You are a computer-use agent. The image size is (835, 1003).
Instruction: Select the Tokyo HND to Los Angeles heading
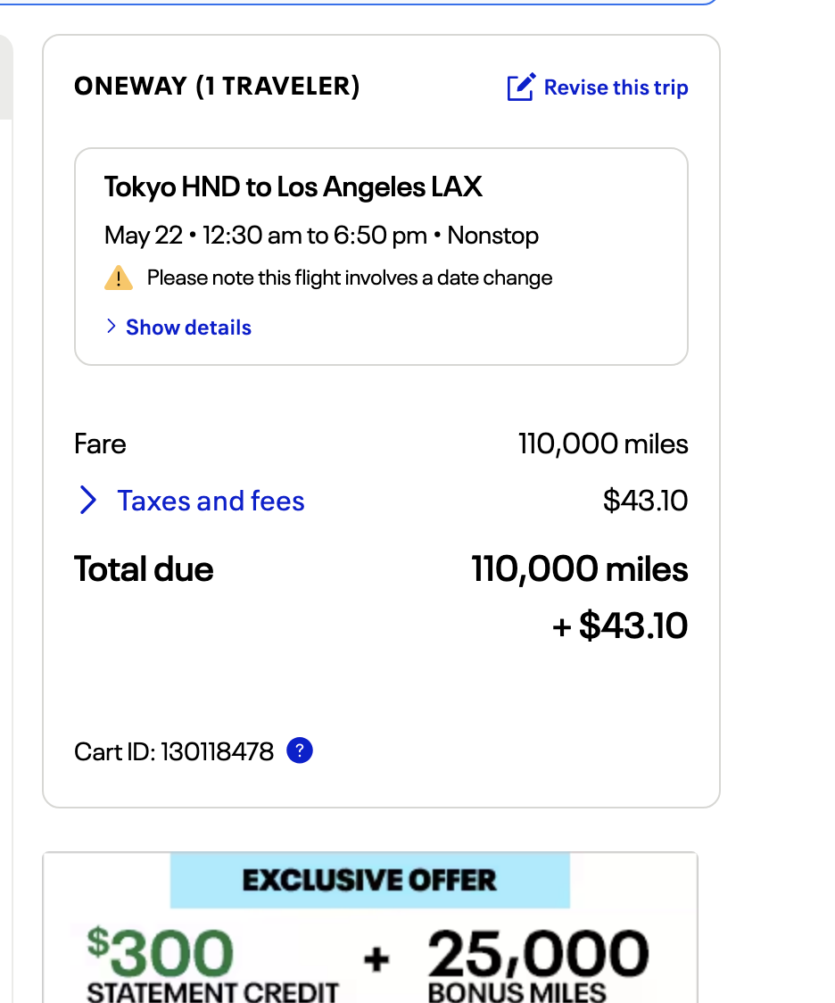[293, 187]
